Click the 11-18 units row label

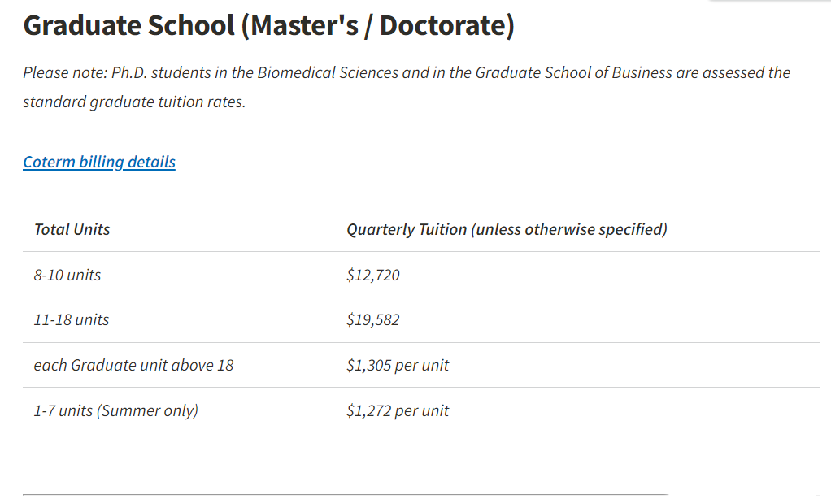[72, 320]
